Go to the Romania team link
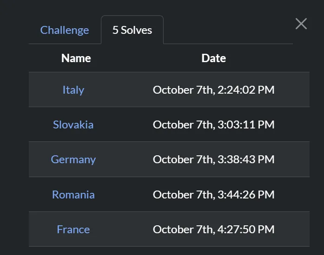Image resolution: width=324 pixels, height=255 pixels. click(73, 195)
